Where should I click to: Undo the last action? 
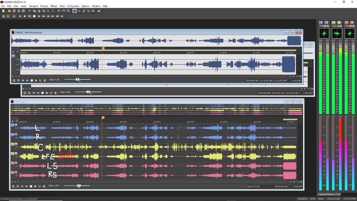pos(59,11)
